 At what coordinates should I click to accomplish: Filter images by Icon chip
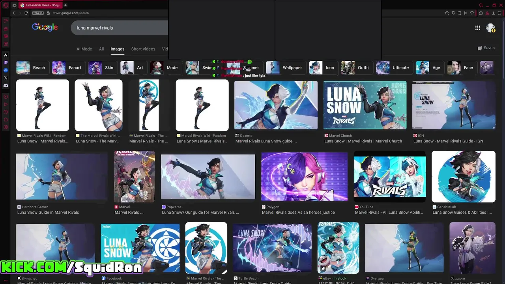coord(324,67)
